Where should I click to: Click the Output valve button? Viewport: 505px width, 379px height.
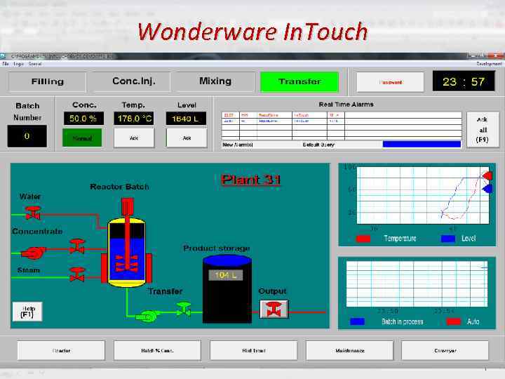click(274, 309)
